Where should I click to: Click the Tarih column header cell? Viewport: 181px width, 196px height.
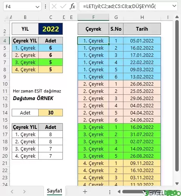142,29
